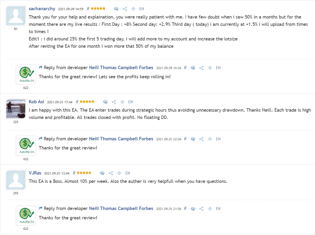Click Kob Asi's avatar photo thumbnail
This screenshot has width=315, height=235.
(x=16, y=109)
